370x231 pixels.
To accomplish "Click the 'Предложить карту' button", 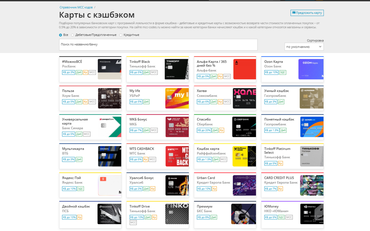I will tap(307, 13).
